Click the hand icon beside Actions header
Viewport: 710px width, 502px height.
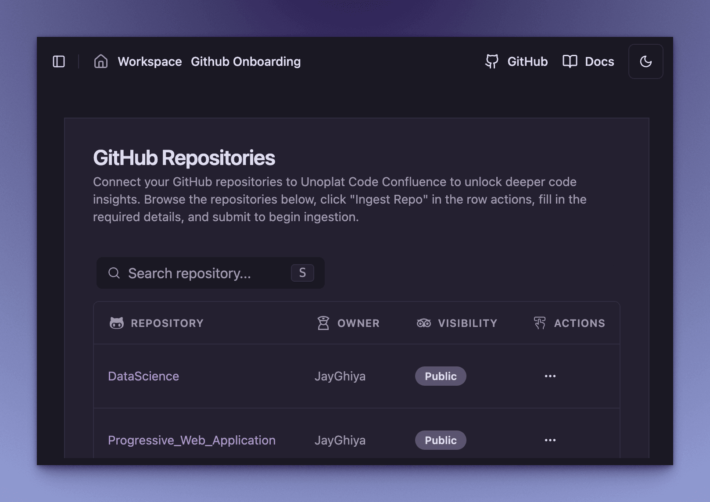click(539, 323)
